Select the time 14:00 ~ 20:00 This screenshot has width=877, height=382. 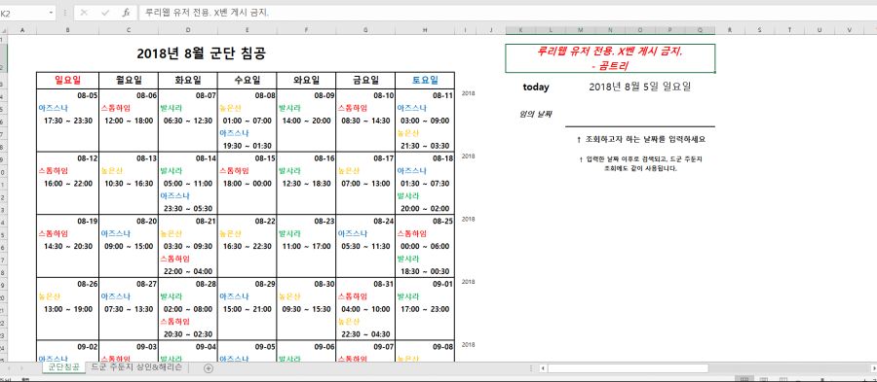[x=307, y=121]
